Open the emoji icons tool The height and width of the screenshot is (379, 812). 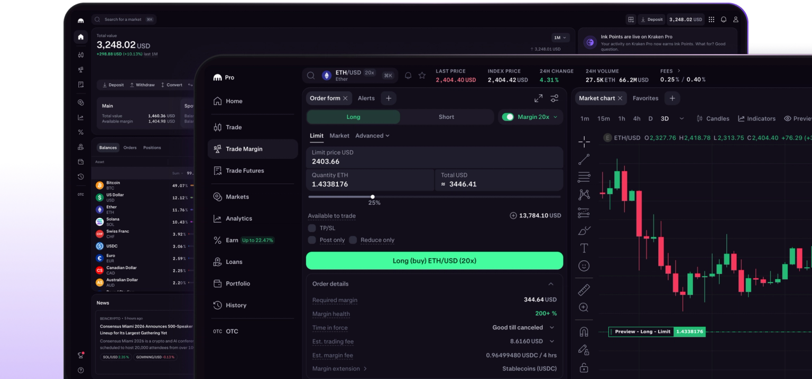[584, 266]
